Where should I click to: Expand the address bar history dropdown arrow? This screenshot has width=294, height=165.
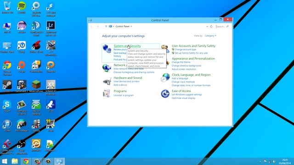point(207,27)
